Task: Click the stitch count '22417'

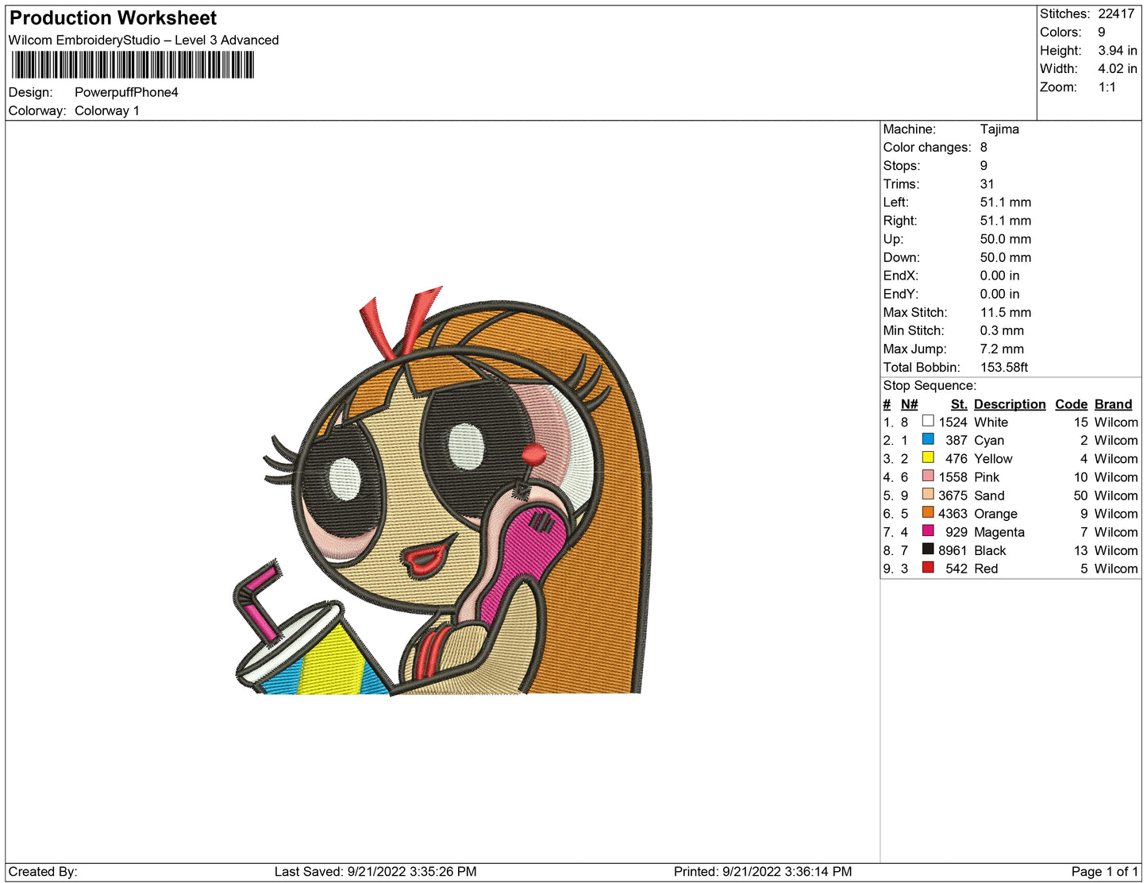Action: click(1116, 13)
